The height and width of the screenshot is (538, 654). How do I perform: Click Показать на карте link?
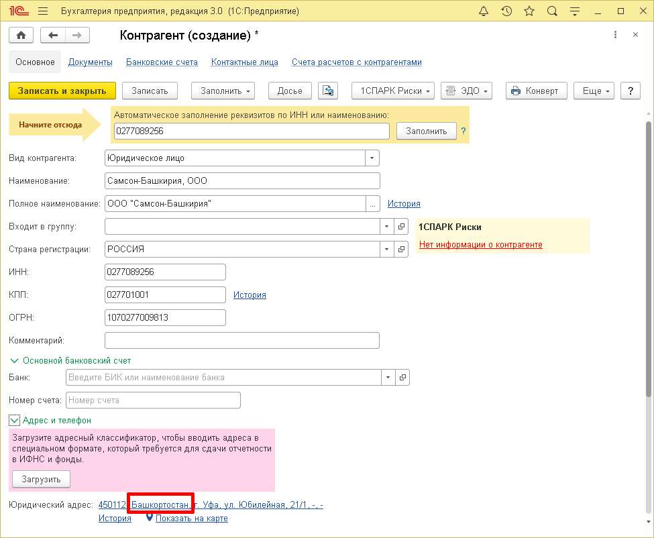(191, 518)
